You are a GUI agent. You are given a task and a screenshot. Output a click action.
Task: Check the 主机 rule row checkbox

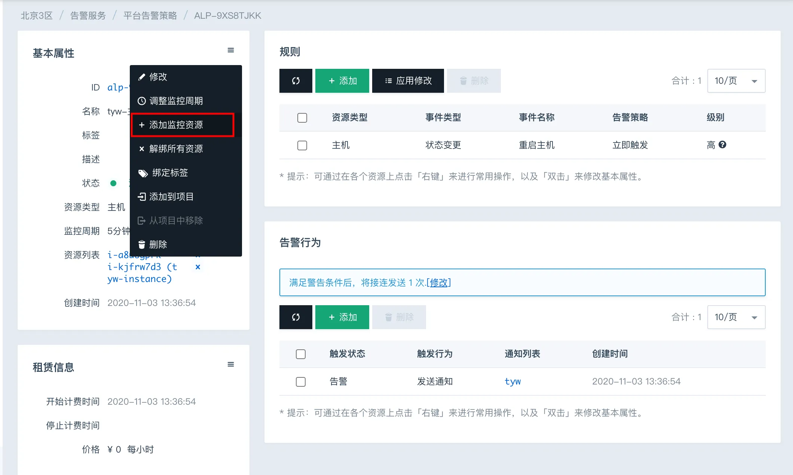[x=302, y=145]
